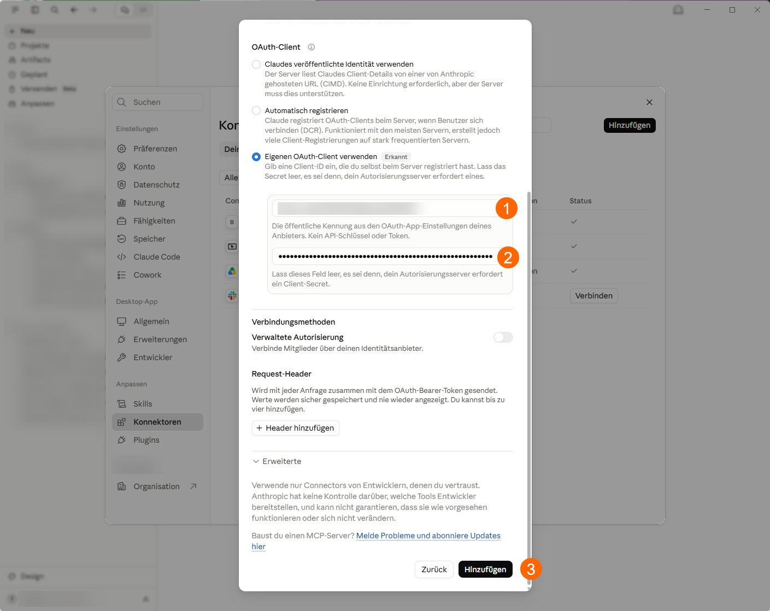
Task: Open the Entwickler settings
Action: pos(157,357)
